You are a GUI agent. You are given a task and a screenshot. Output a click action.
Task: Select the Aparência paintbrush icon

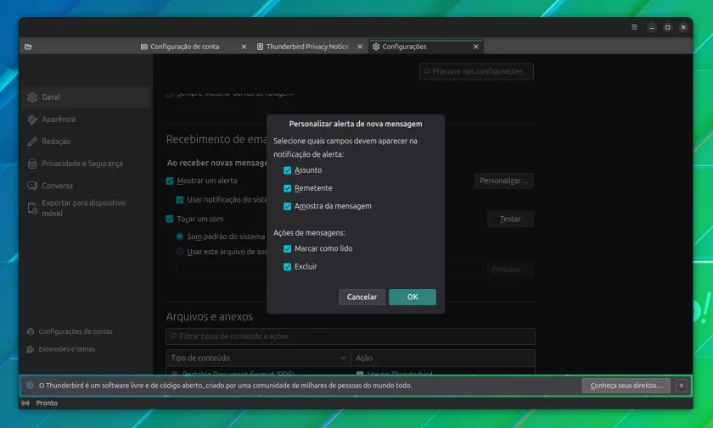pos(32,120)
